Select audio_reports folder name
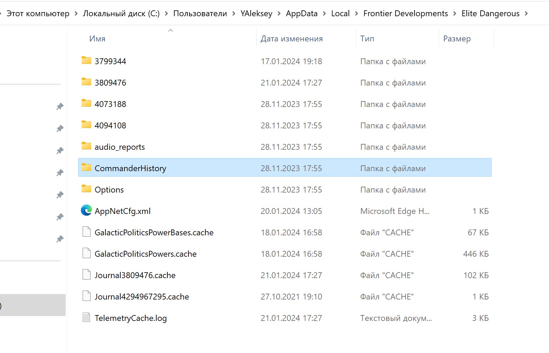The image size is (549, 353). click(x=120, y=147)
